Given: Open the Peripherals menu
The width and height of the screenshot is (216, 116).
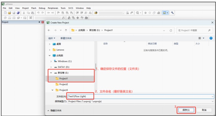Looking at the screenshot, I should coord(53,8).
